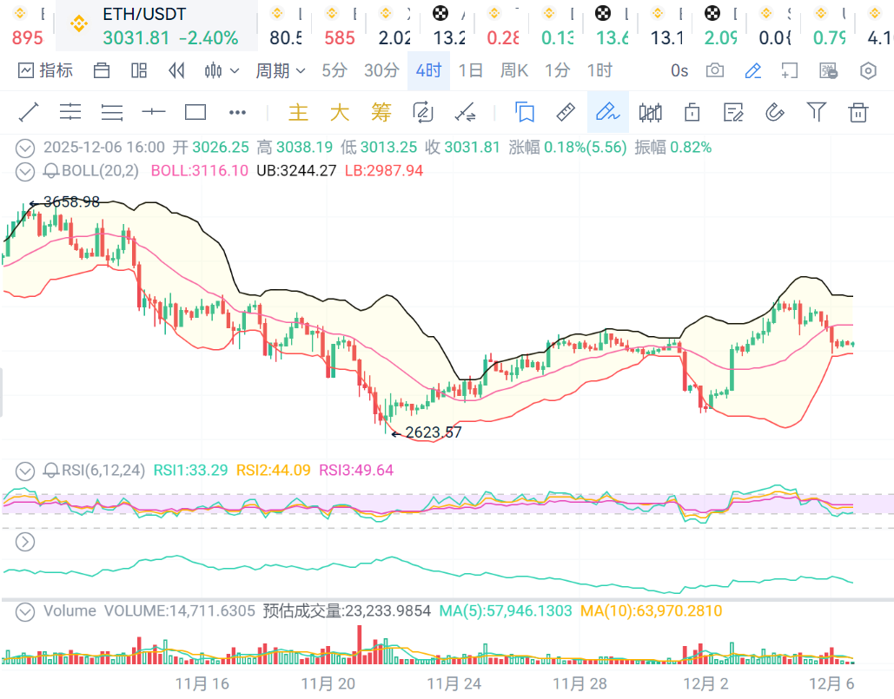
Task: Delete drawings with the trash icon
Action: click(858, 112)
